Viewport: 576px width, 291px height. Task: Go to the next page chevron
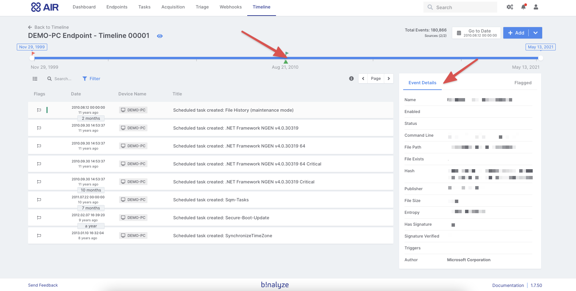tap(389, 79)
